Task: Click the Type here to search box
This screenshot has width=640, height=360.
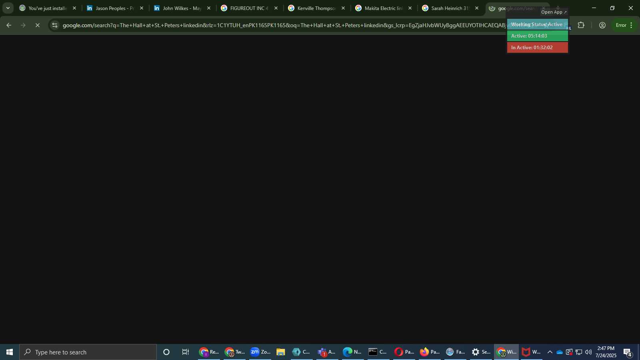Action: coord(88,352)
